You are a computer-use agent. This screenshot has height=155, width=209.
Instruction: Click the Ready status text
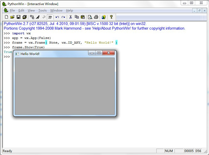pos(7,151)
